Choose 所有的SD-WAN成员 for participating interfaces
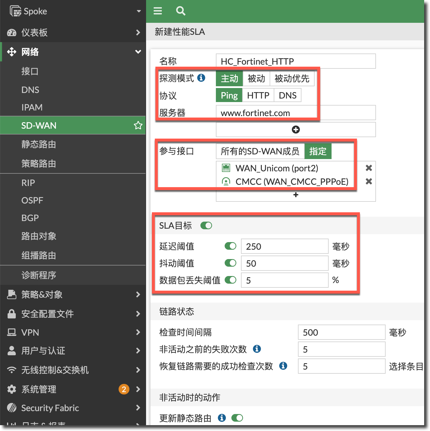Image resolution: width=430 pixels, height=431 pixels. [260, 151]
